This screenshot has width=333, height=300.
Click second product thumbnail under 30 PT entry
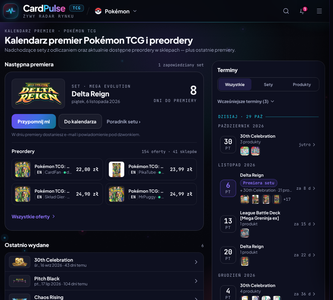click(255, 151)
